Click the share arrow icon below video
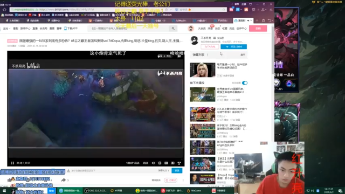 point(64,180)
